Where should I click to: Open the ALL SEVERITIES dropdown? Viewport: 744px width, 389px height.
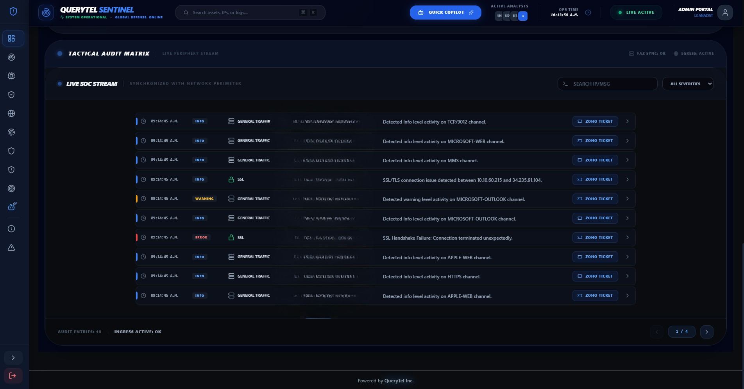[688, 84]
